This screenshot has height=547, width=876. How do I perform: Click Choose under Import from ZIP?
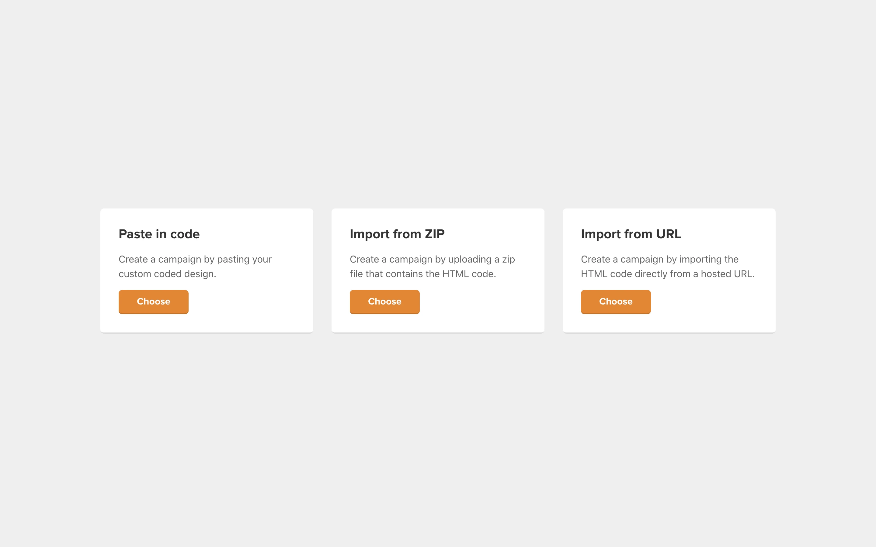coord(384,301)
